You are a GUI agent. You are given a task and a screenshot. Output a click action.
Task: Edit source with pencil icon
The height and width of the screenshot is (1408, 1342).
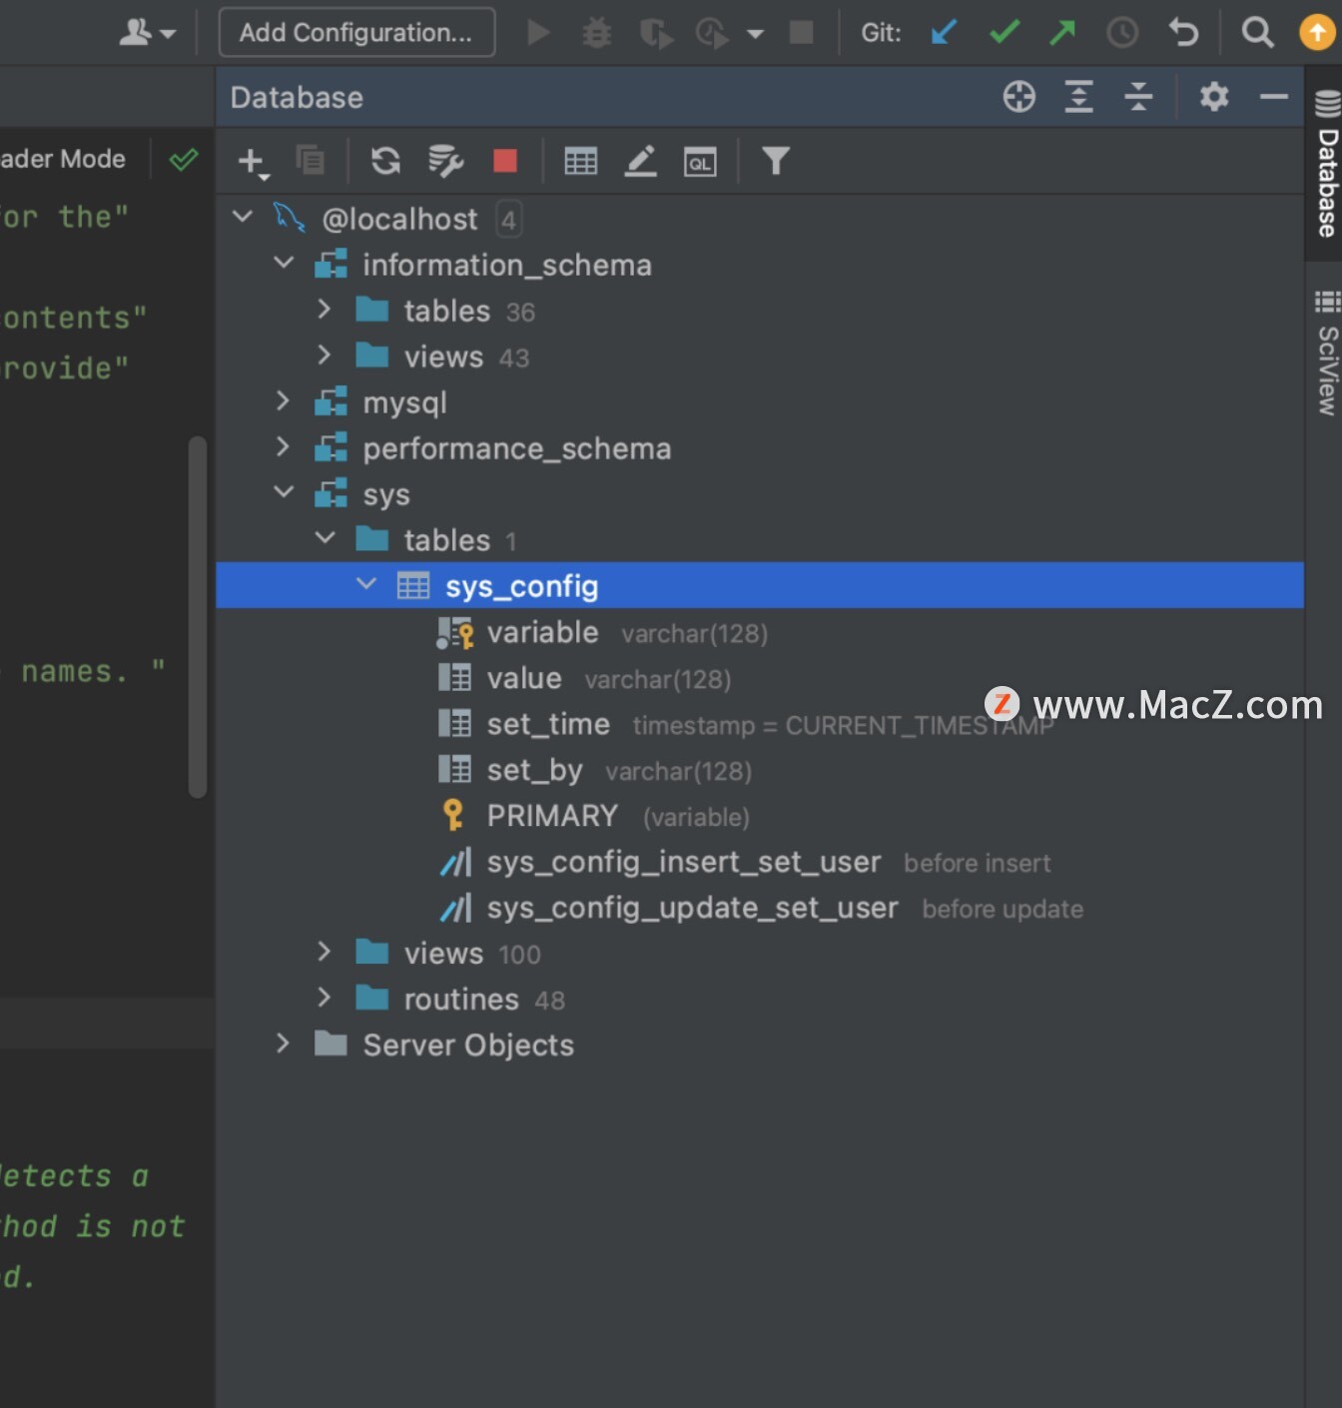click(641, 161)
